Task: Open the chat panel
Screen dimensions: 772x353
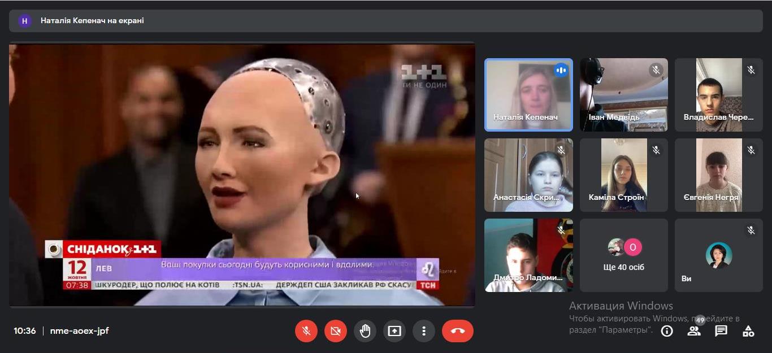Action: (721, 331)
